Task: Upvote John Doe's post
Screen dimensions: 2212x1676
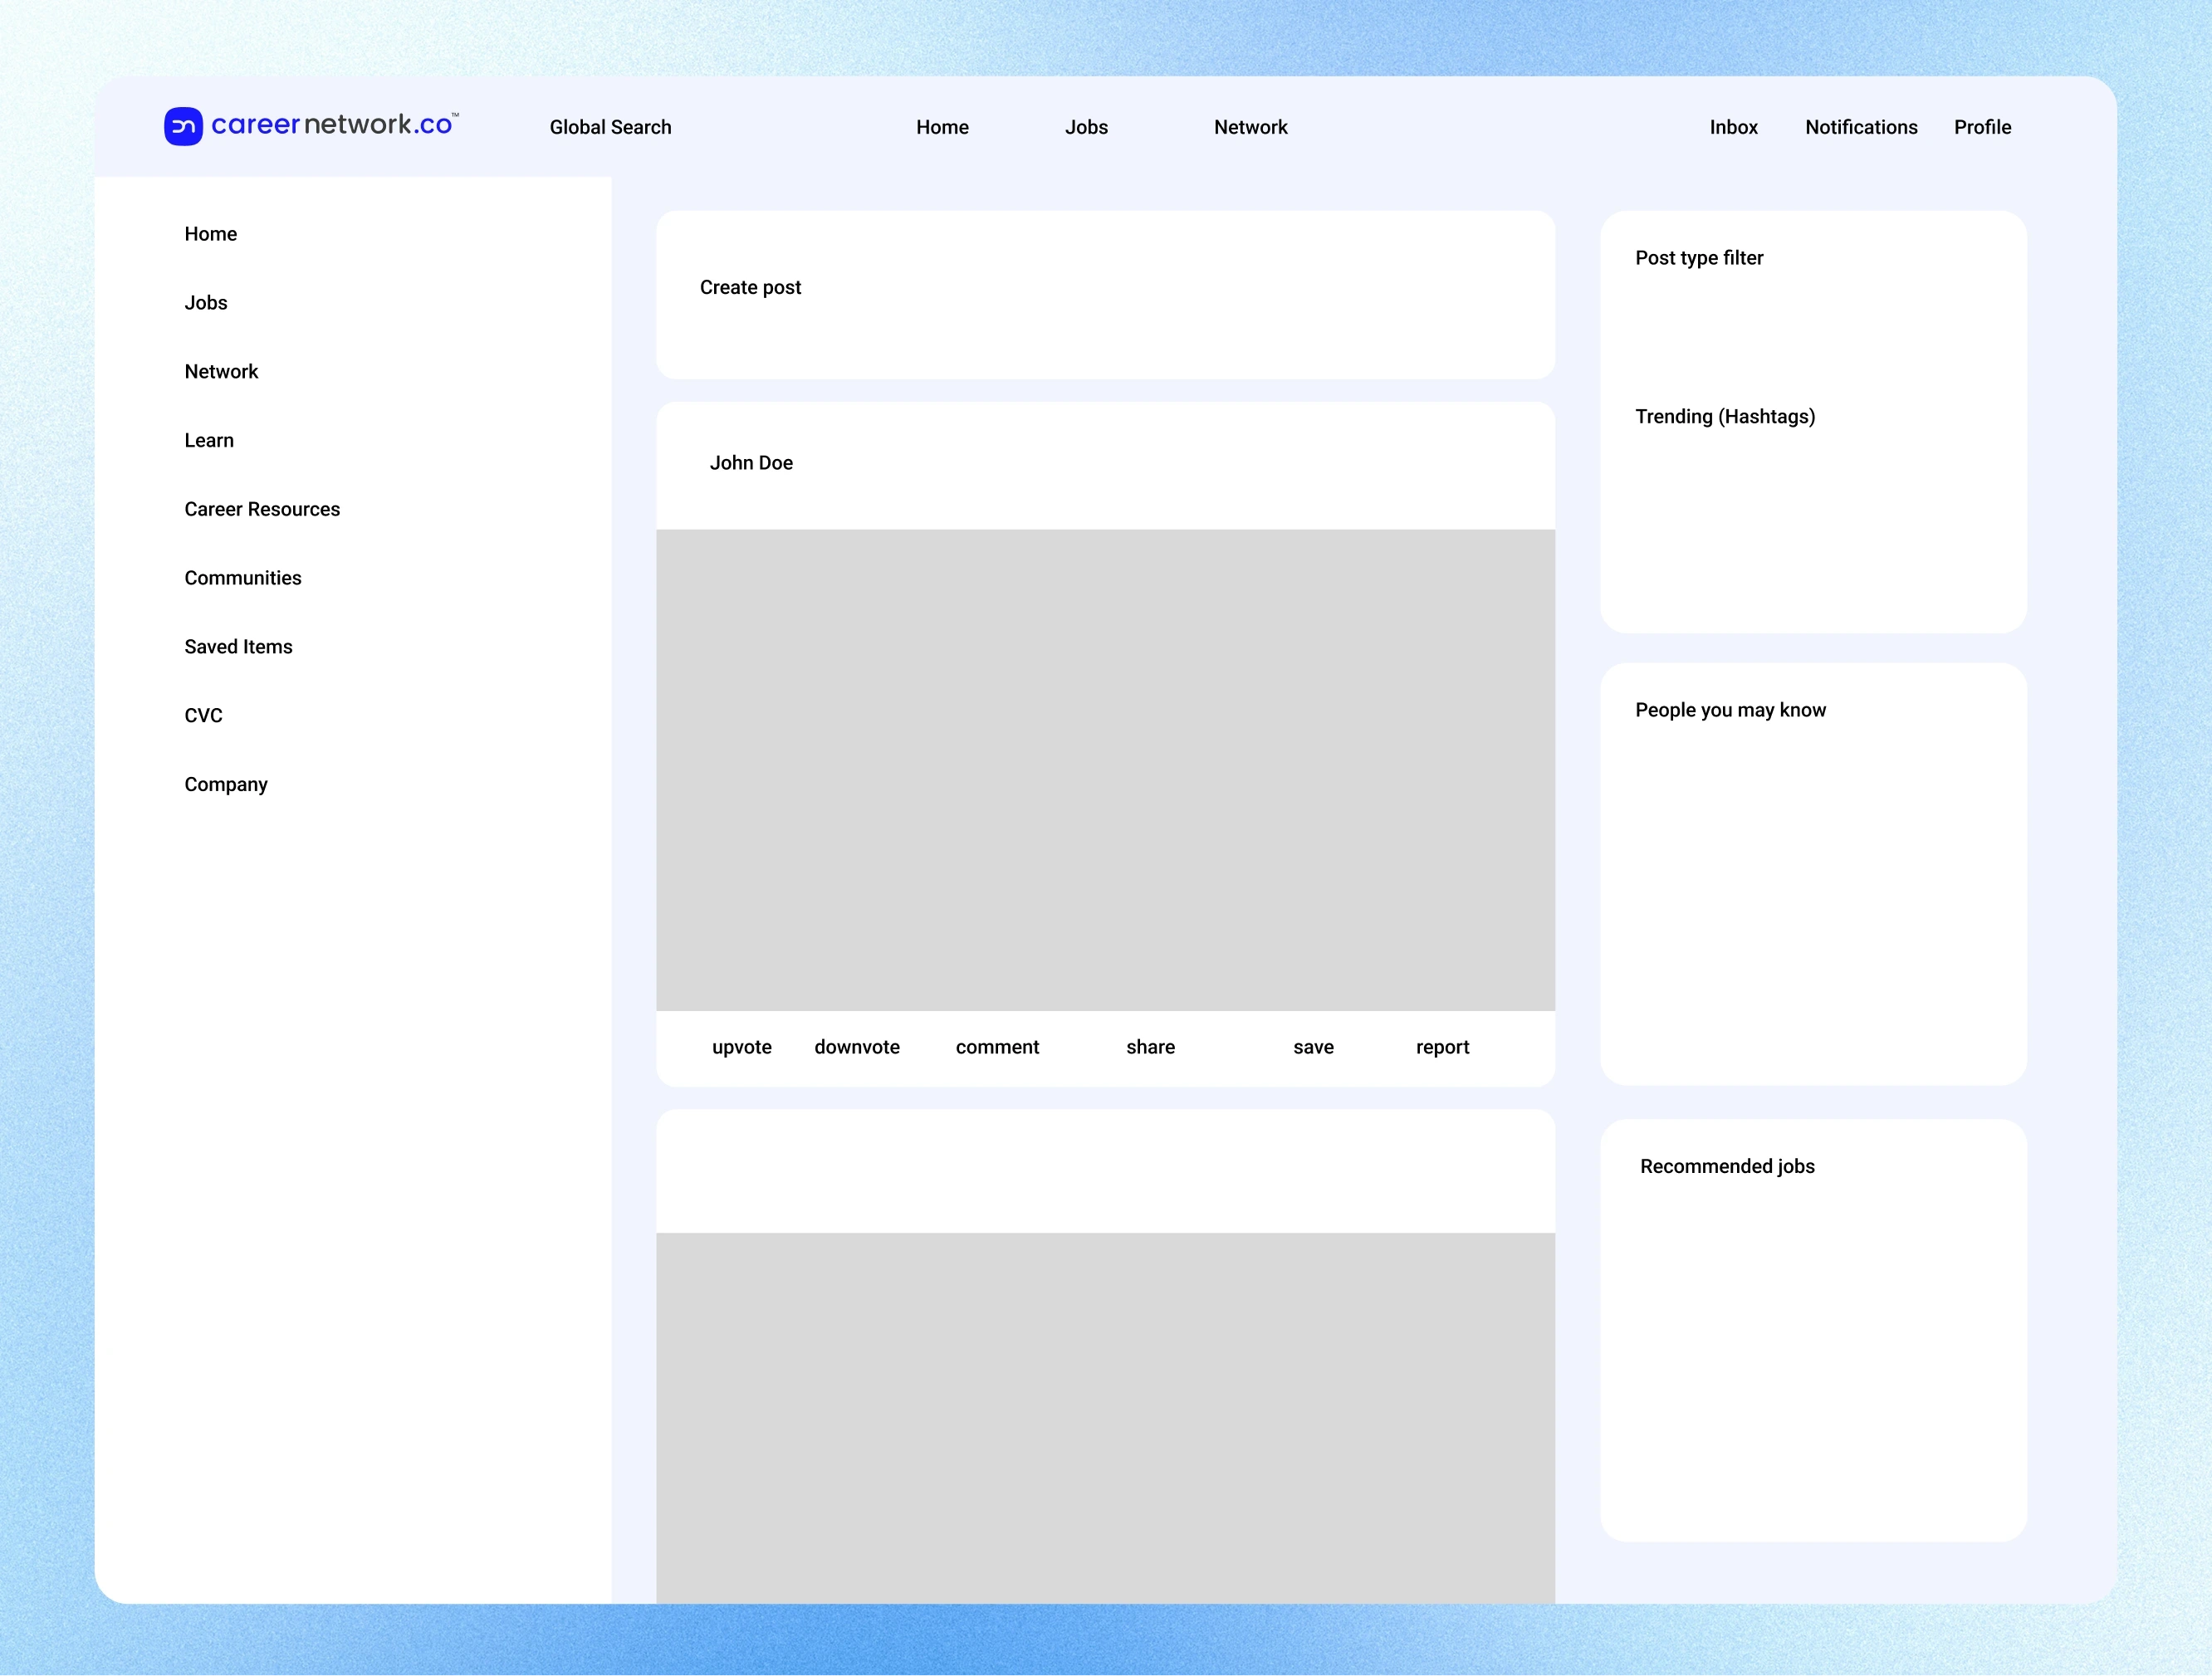Action: (x=741, y=1047)
